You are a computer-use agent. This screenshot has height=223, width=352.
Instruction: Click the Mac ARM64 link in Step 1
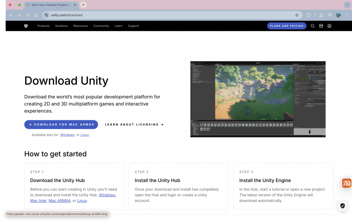click(59, 201)
